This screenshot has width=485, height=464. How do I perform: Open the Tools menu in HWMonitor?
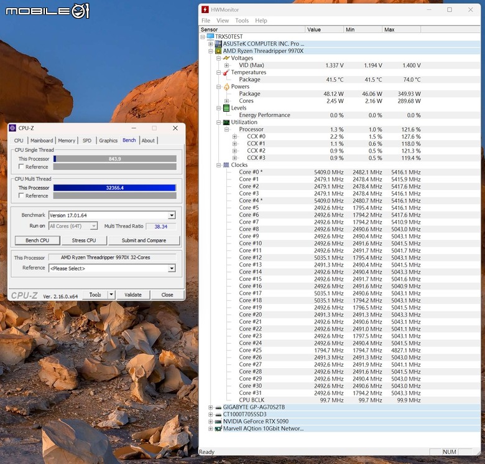tap(242, 21)
